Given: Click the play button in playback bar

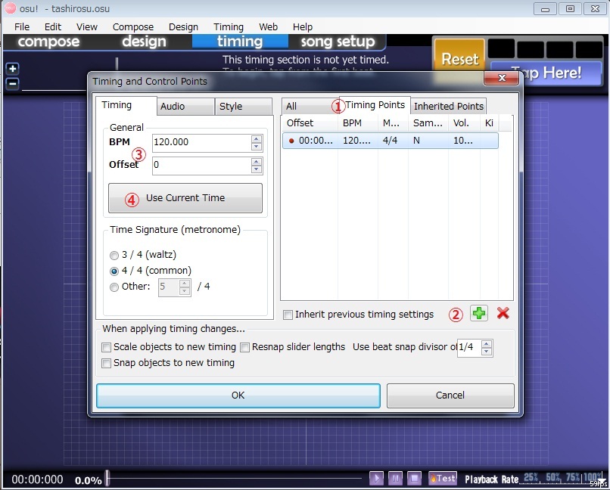Looking at the screenshot, I should click(376, 478).
